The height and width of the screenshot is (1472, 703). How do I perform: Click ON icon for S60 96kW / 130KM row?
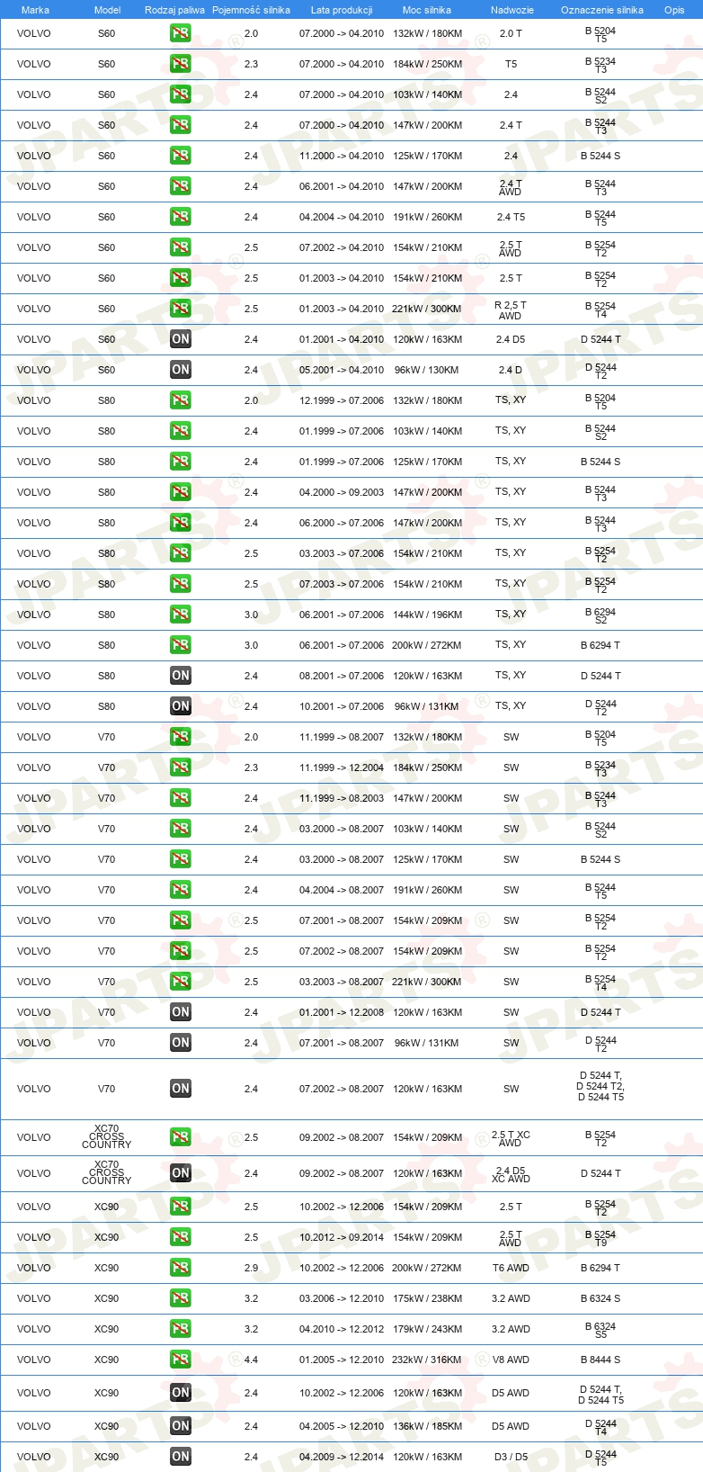180,370
